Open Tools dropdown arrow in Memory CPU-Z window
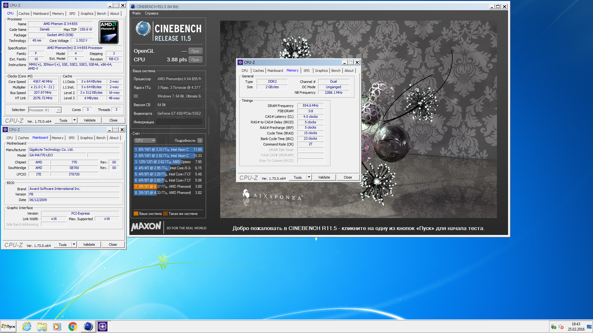 point(309,177)
